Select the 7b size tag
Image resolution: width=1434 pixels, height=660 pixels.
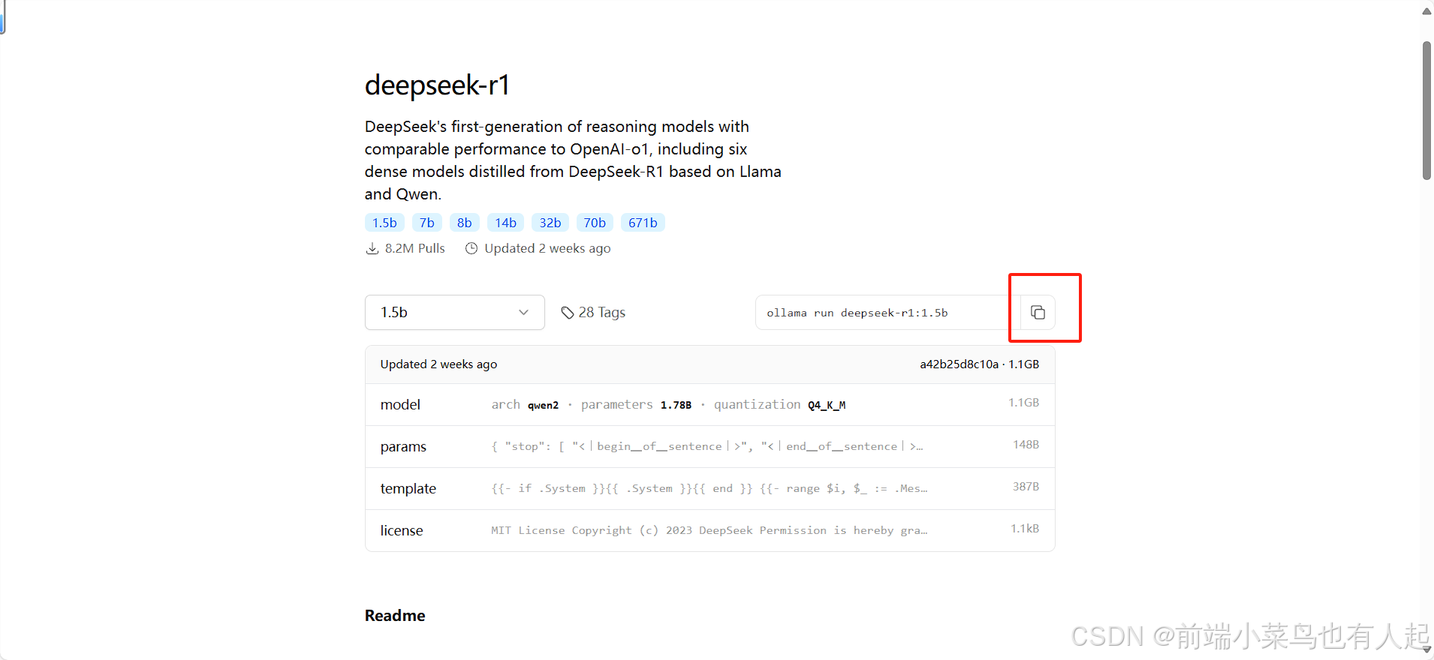(x=427, y=223)
